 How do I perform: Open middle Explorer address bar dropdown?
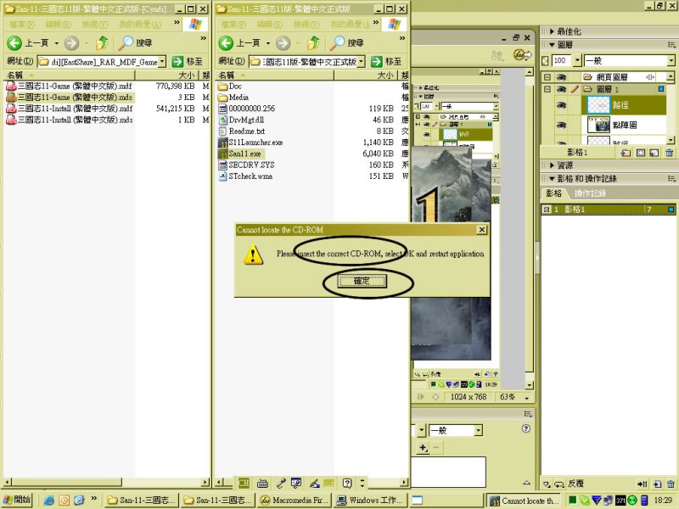361,62
